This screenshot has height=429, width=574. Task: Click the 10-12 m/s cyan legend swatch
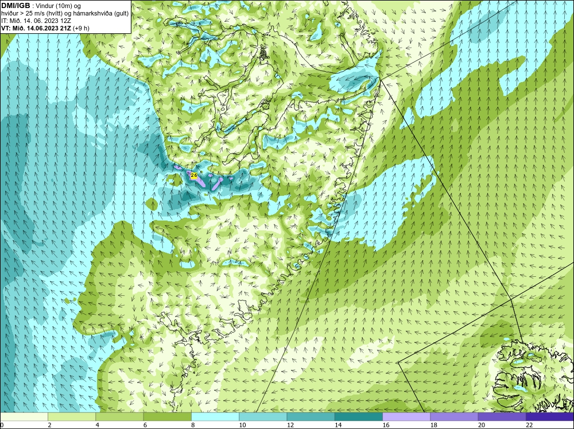263,416
